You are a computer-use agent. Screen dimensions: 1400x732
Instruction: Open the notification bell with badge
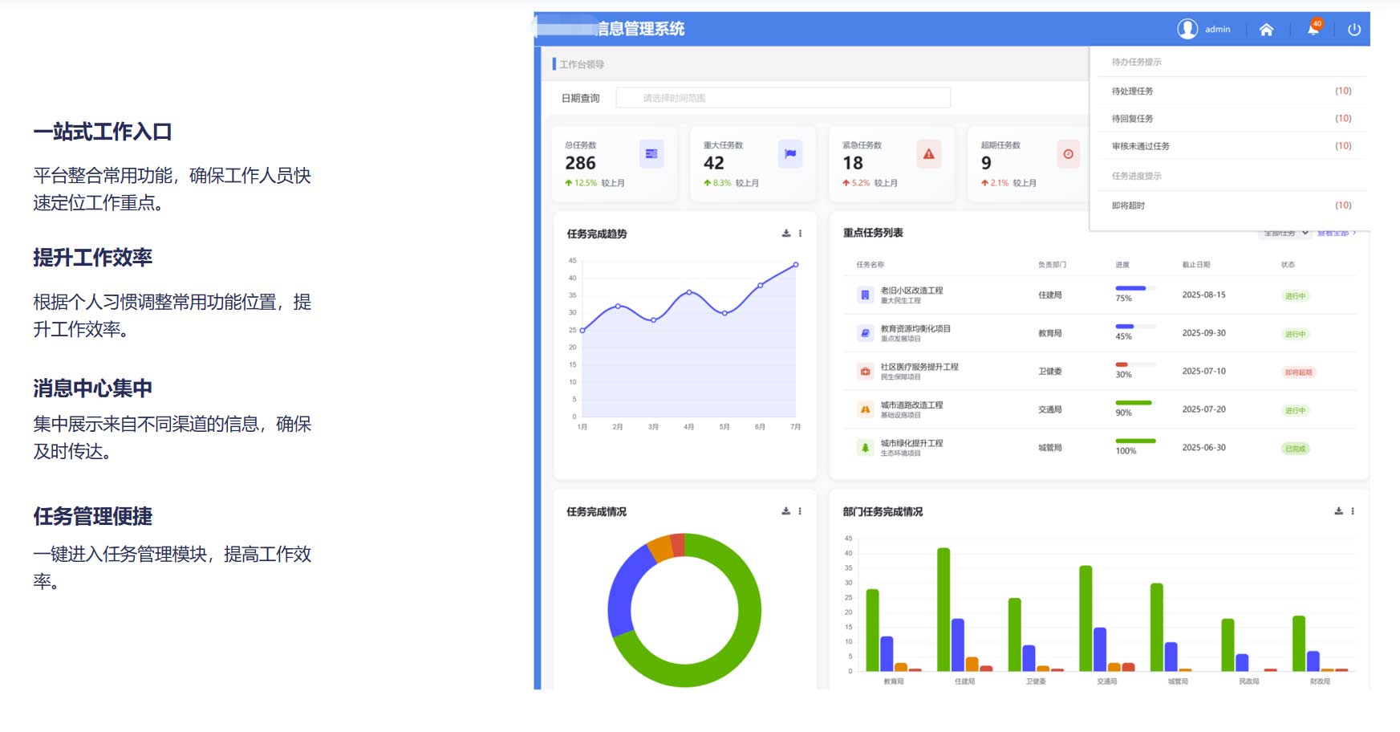click(x=1313, y=30)
